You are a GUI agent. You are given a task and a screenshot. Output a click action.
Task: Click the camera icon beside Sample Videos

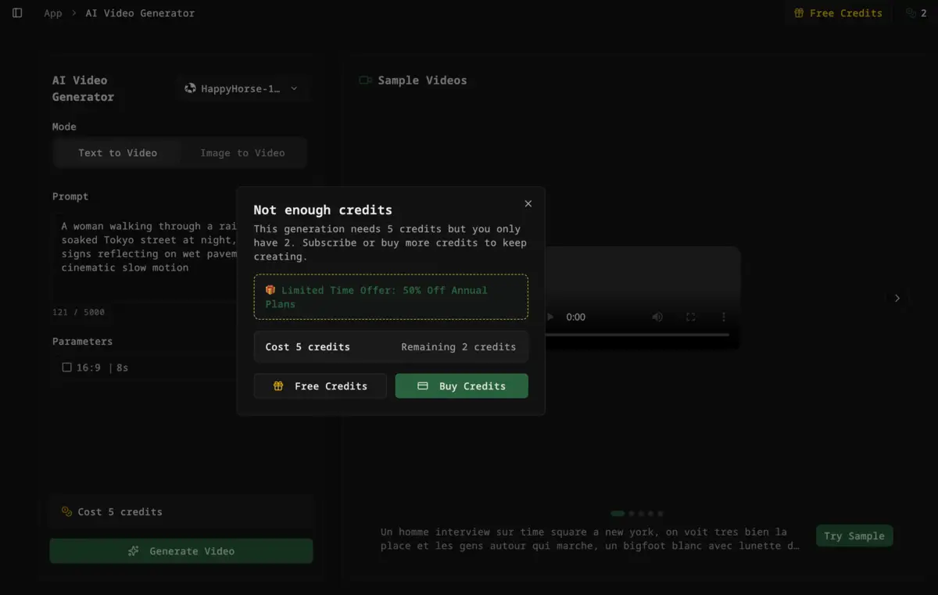click(x=365, y=80)
